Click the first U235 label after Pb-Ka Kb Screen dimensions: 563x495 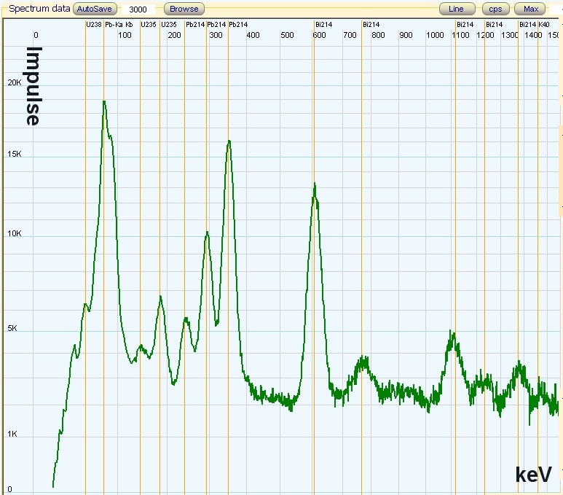point(148,24)
